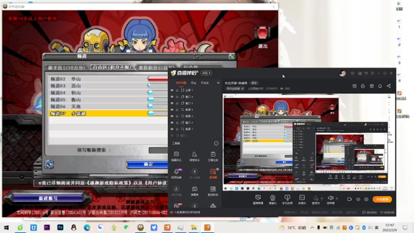Viewport: 414px width, 233px height.
Task: Click the mode pill beside the app logo
Action: point(206,73)
